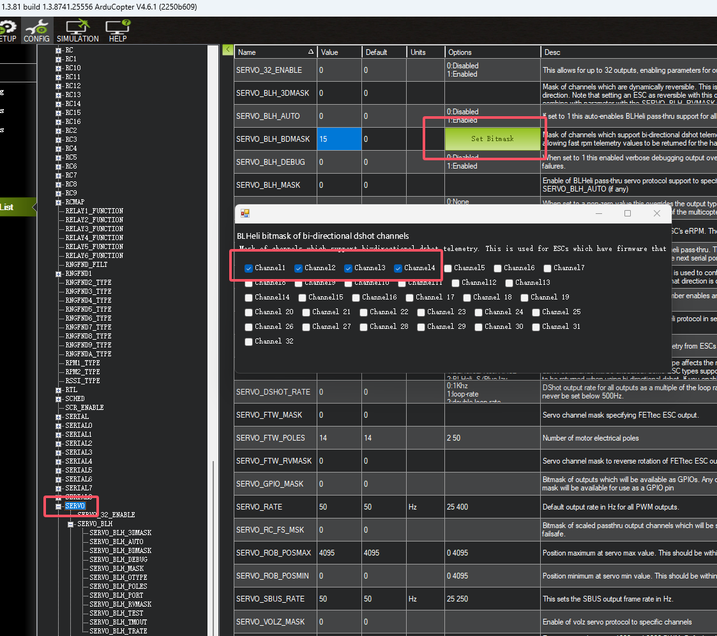This screenshot has width=717, height=636.
Task: Tick the Channel 32 checkbox
Action: [249, 342]
